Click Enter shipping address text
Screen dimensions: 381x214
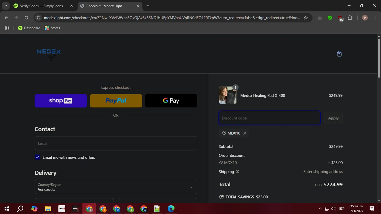coord(323,172)
